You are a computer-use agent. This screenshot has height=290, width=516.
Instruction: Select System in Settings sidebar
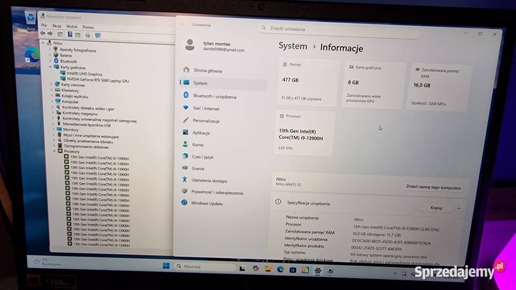pyautogui.click(x=224, y=83)
